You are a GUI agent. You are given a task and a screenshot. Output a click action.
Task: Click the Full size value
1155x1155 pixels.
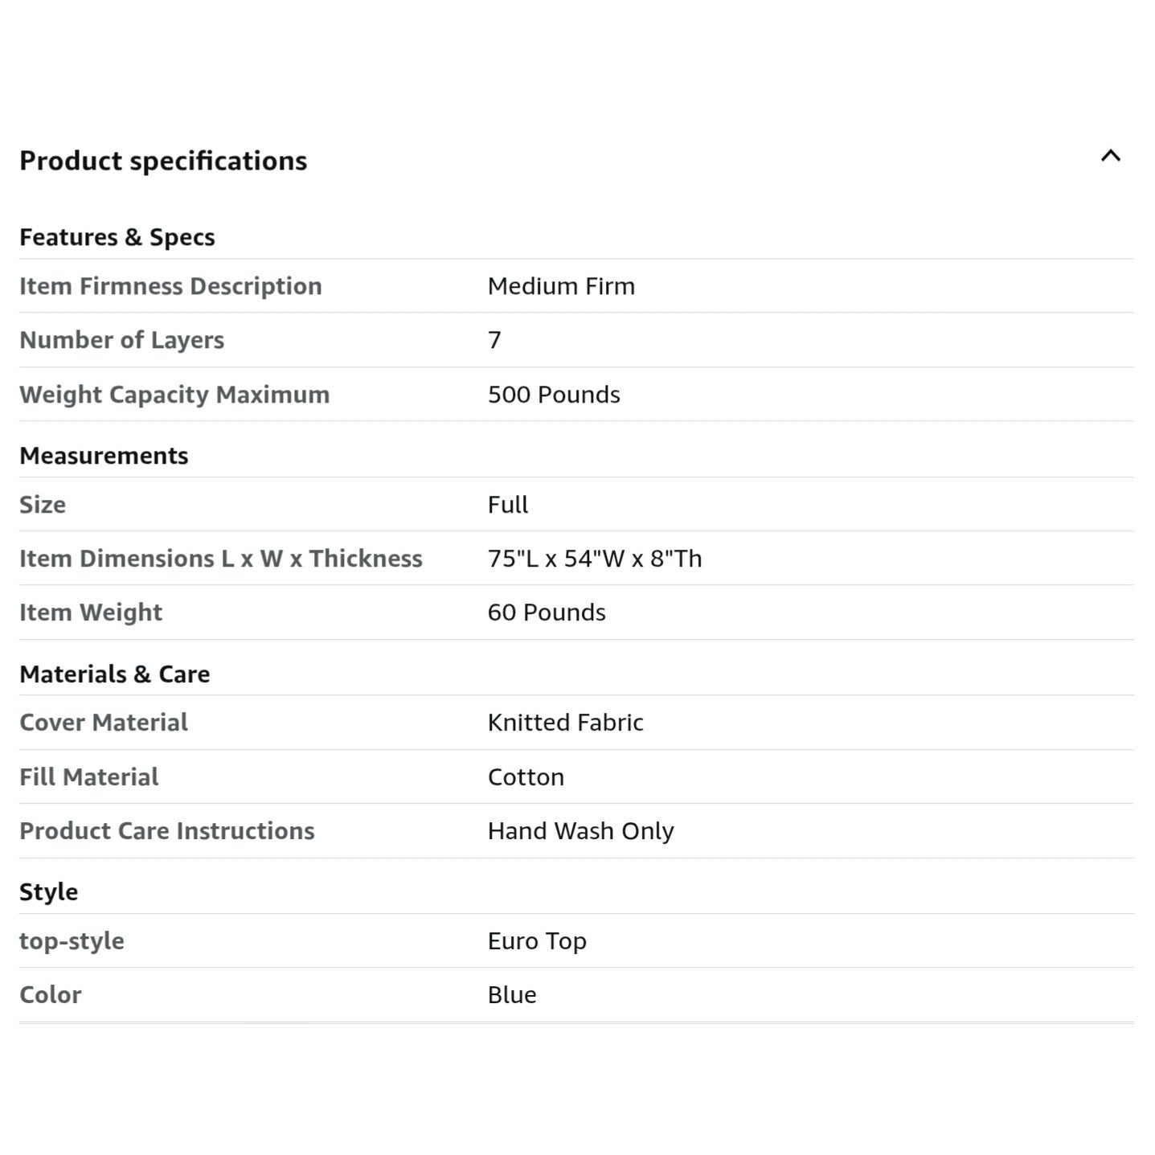[508, 505]
